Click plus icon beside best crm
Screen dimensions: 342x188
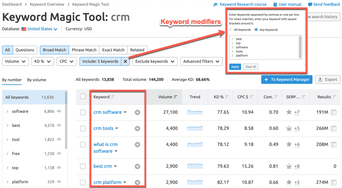(x=137, y=166)
